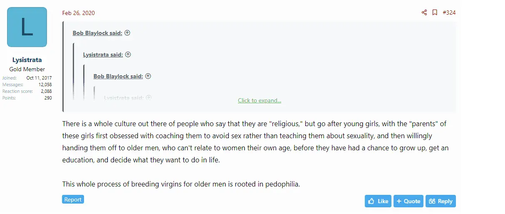The width and height of the screenshot is (505, 214).
Task: Click the reply arrow icon on Reply button
Action: [x=432, y=201]
